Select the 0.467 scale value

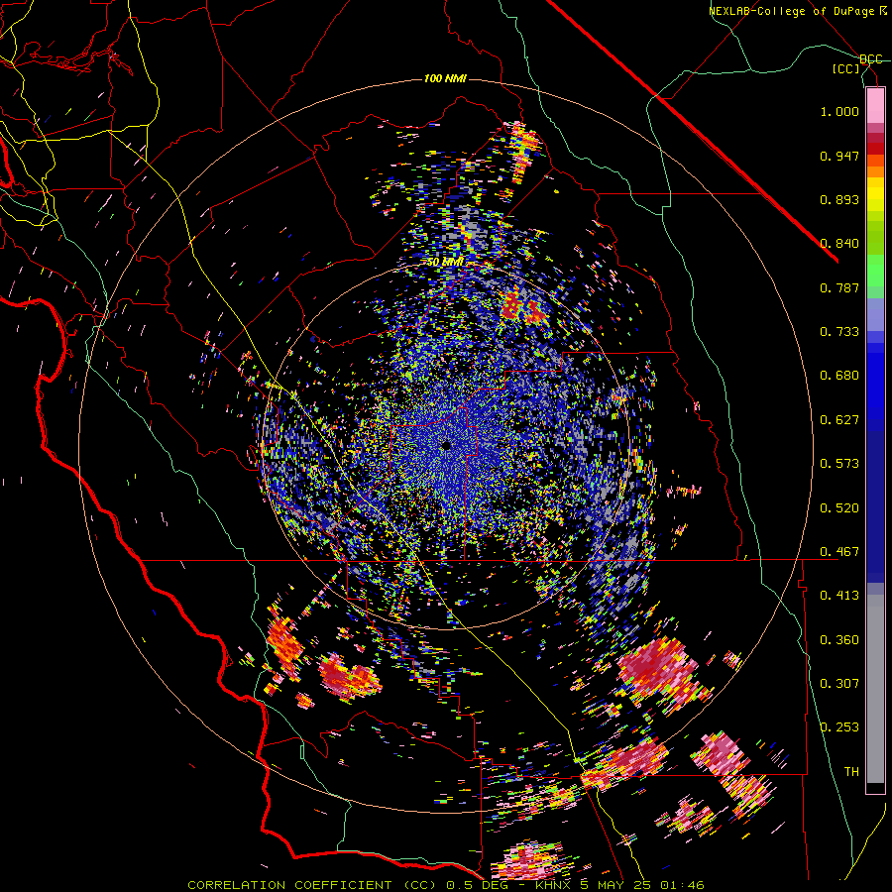click(x=839, y=552)
